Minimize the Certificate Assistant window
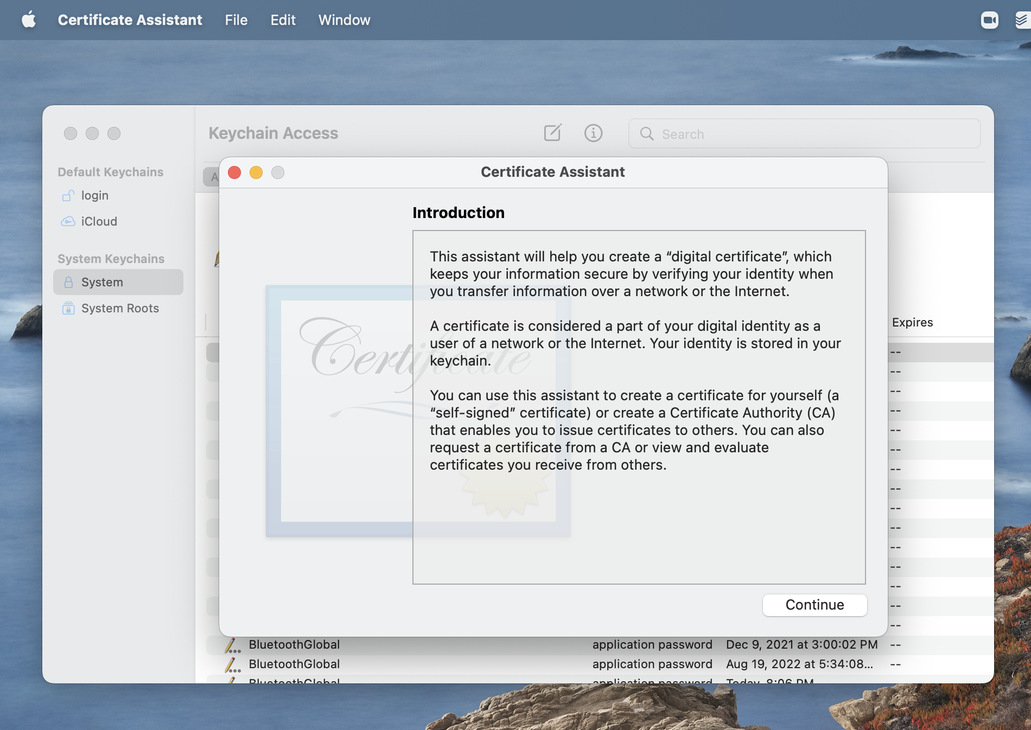The width and height of the screenshot is (1031, 730). [x=256, y=172]
